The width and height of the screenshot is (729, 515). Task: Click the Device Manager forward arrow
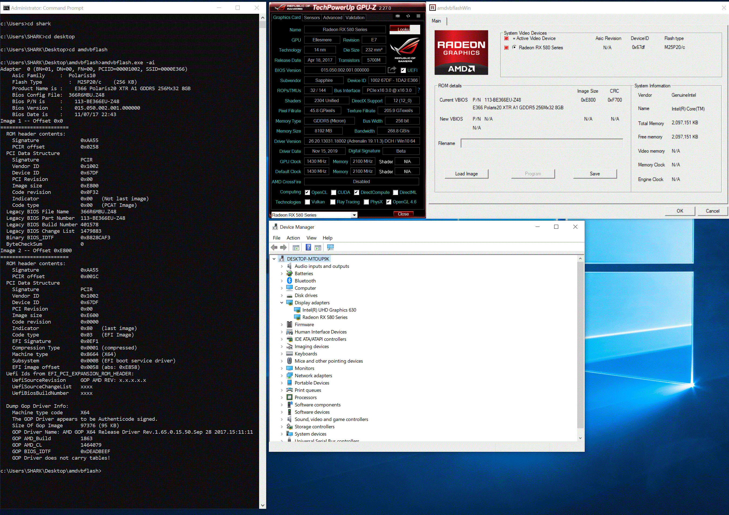(283, 247)
